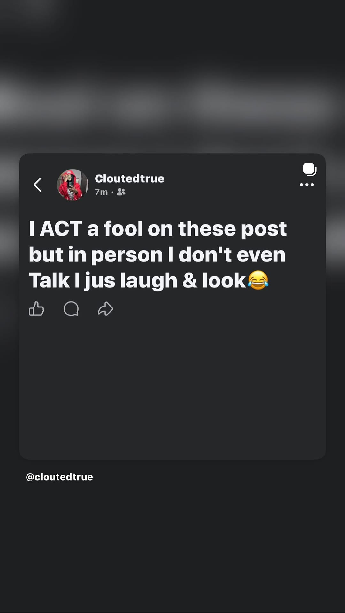345x613 pixels.
Task: Click the stacked squares icon above options
Action: pyautogui.click(x=309, y=169)
